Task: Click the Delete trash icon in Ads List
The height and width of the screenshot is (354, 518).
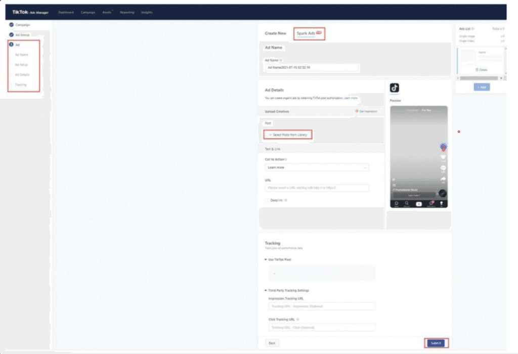Action: [x=478, y=70]
